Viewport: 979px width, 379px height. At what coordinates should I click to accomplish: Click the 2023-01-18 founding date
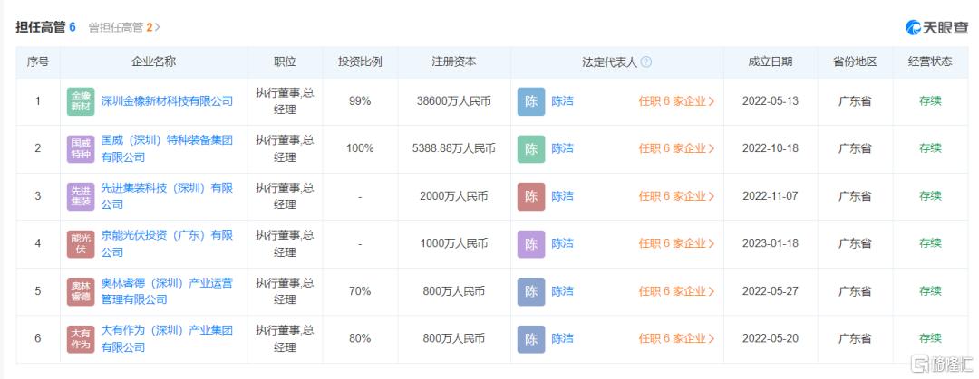(x=771, y=243)
